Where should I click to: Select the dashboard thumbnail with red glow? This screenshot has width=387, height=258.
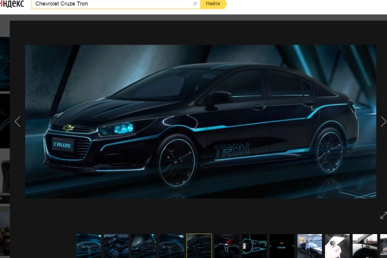tap(227, 246)
